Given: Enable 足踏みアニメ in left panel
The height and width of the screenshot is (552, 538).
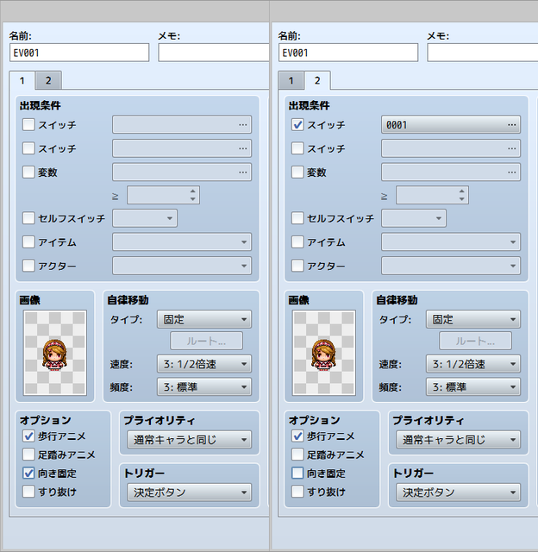Looking at the screenshot, I should [x=28, y=455].
